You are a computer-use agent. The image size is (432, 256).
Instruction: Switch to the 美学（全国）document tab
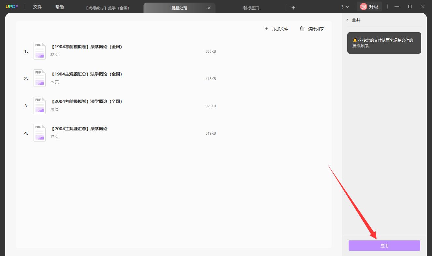click(108, 8)
